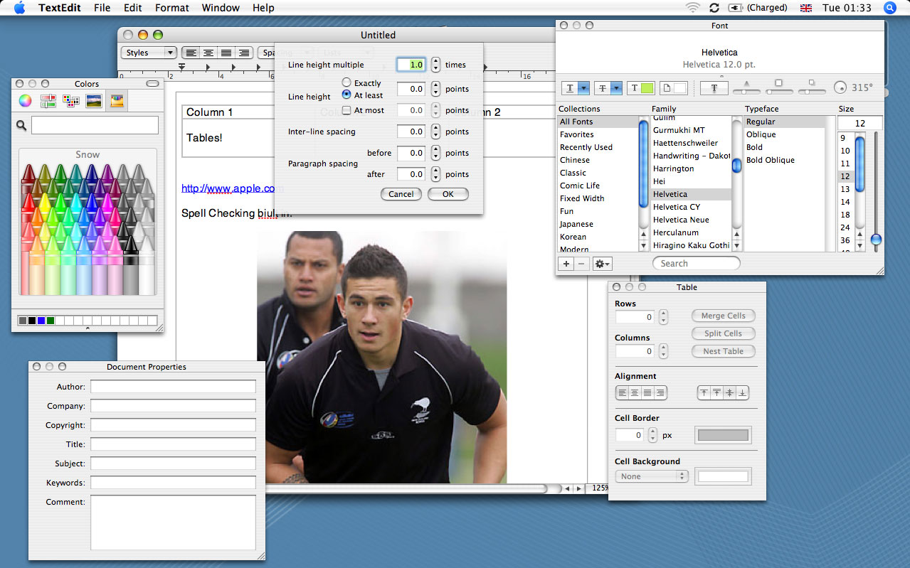This screenshot has width=910, height=568.
Task: Align table cell text right
Action: (660, 392)
